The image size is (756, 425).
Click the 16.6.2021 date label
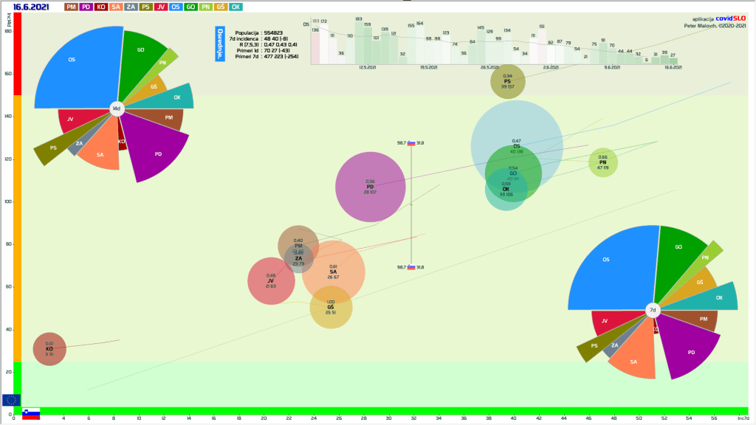pos(29,7)
